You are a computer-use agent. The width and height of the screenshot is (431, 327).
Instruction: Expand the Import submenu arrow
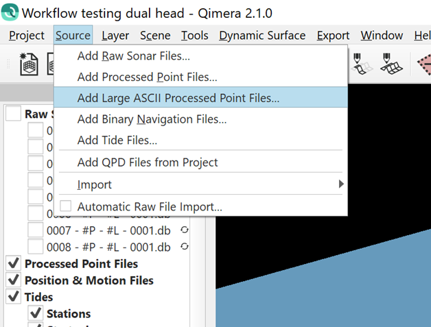pos(341,184)
